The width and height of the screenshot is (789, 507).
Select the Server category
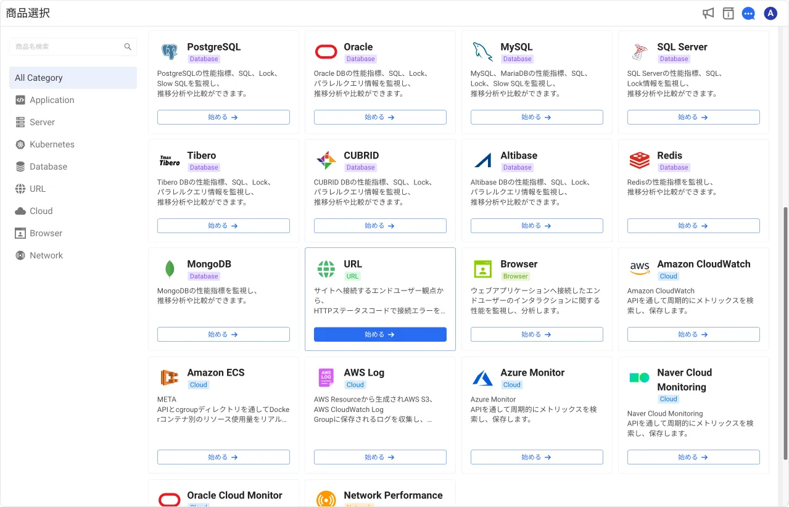pyautogui.click(x=73, y=122)
